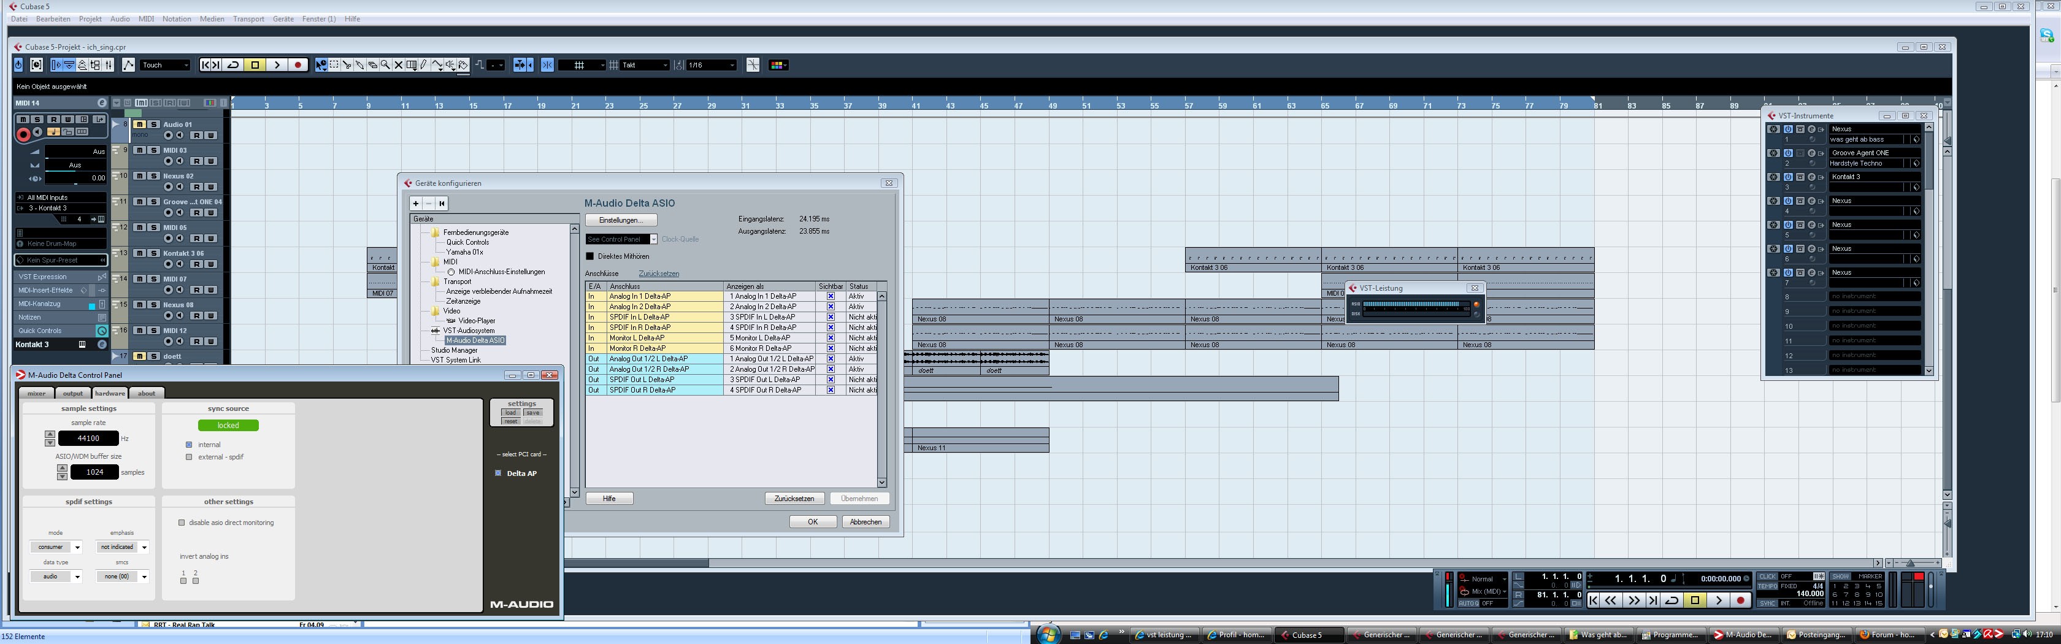Toggle the Direktes Mithören checkbox

click(591, 256)
